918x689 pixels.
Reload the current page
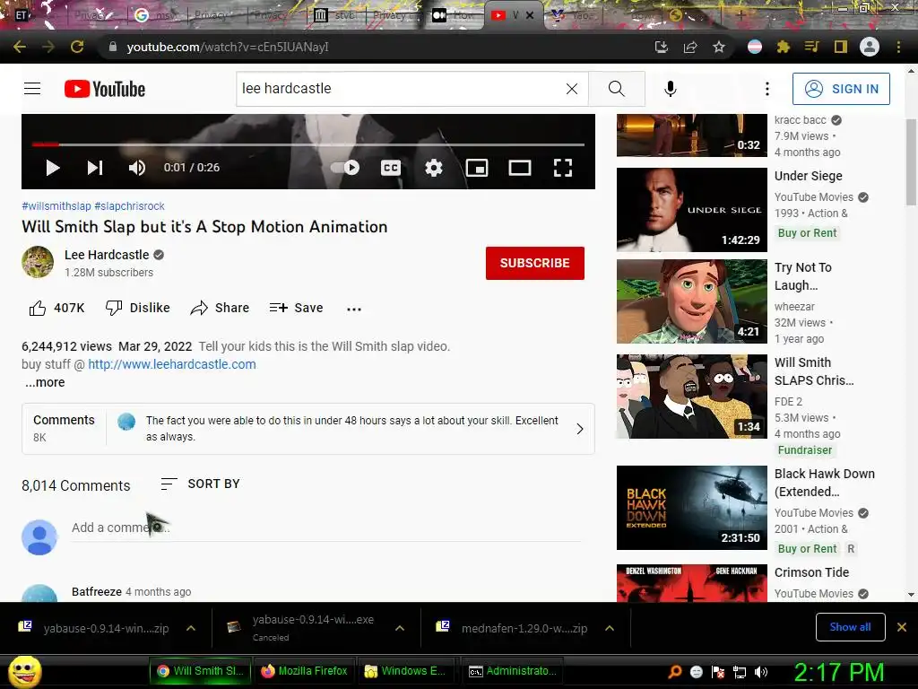tap(77, 47)
